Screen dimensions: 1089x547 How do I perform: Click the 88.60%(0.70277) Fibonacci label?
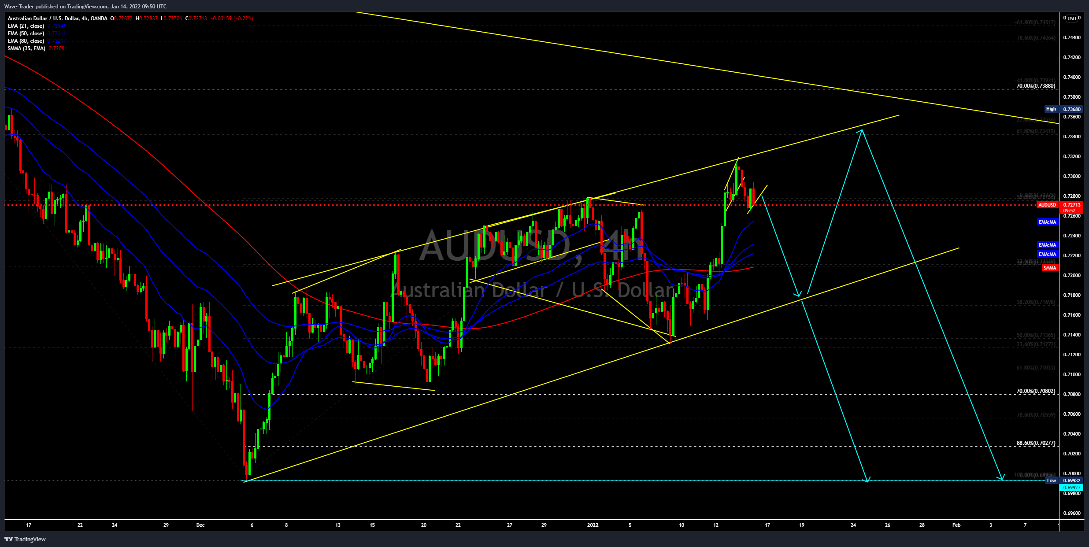1036,443
